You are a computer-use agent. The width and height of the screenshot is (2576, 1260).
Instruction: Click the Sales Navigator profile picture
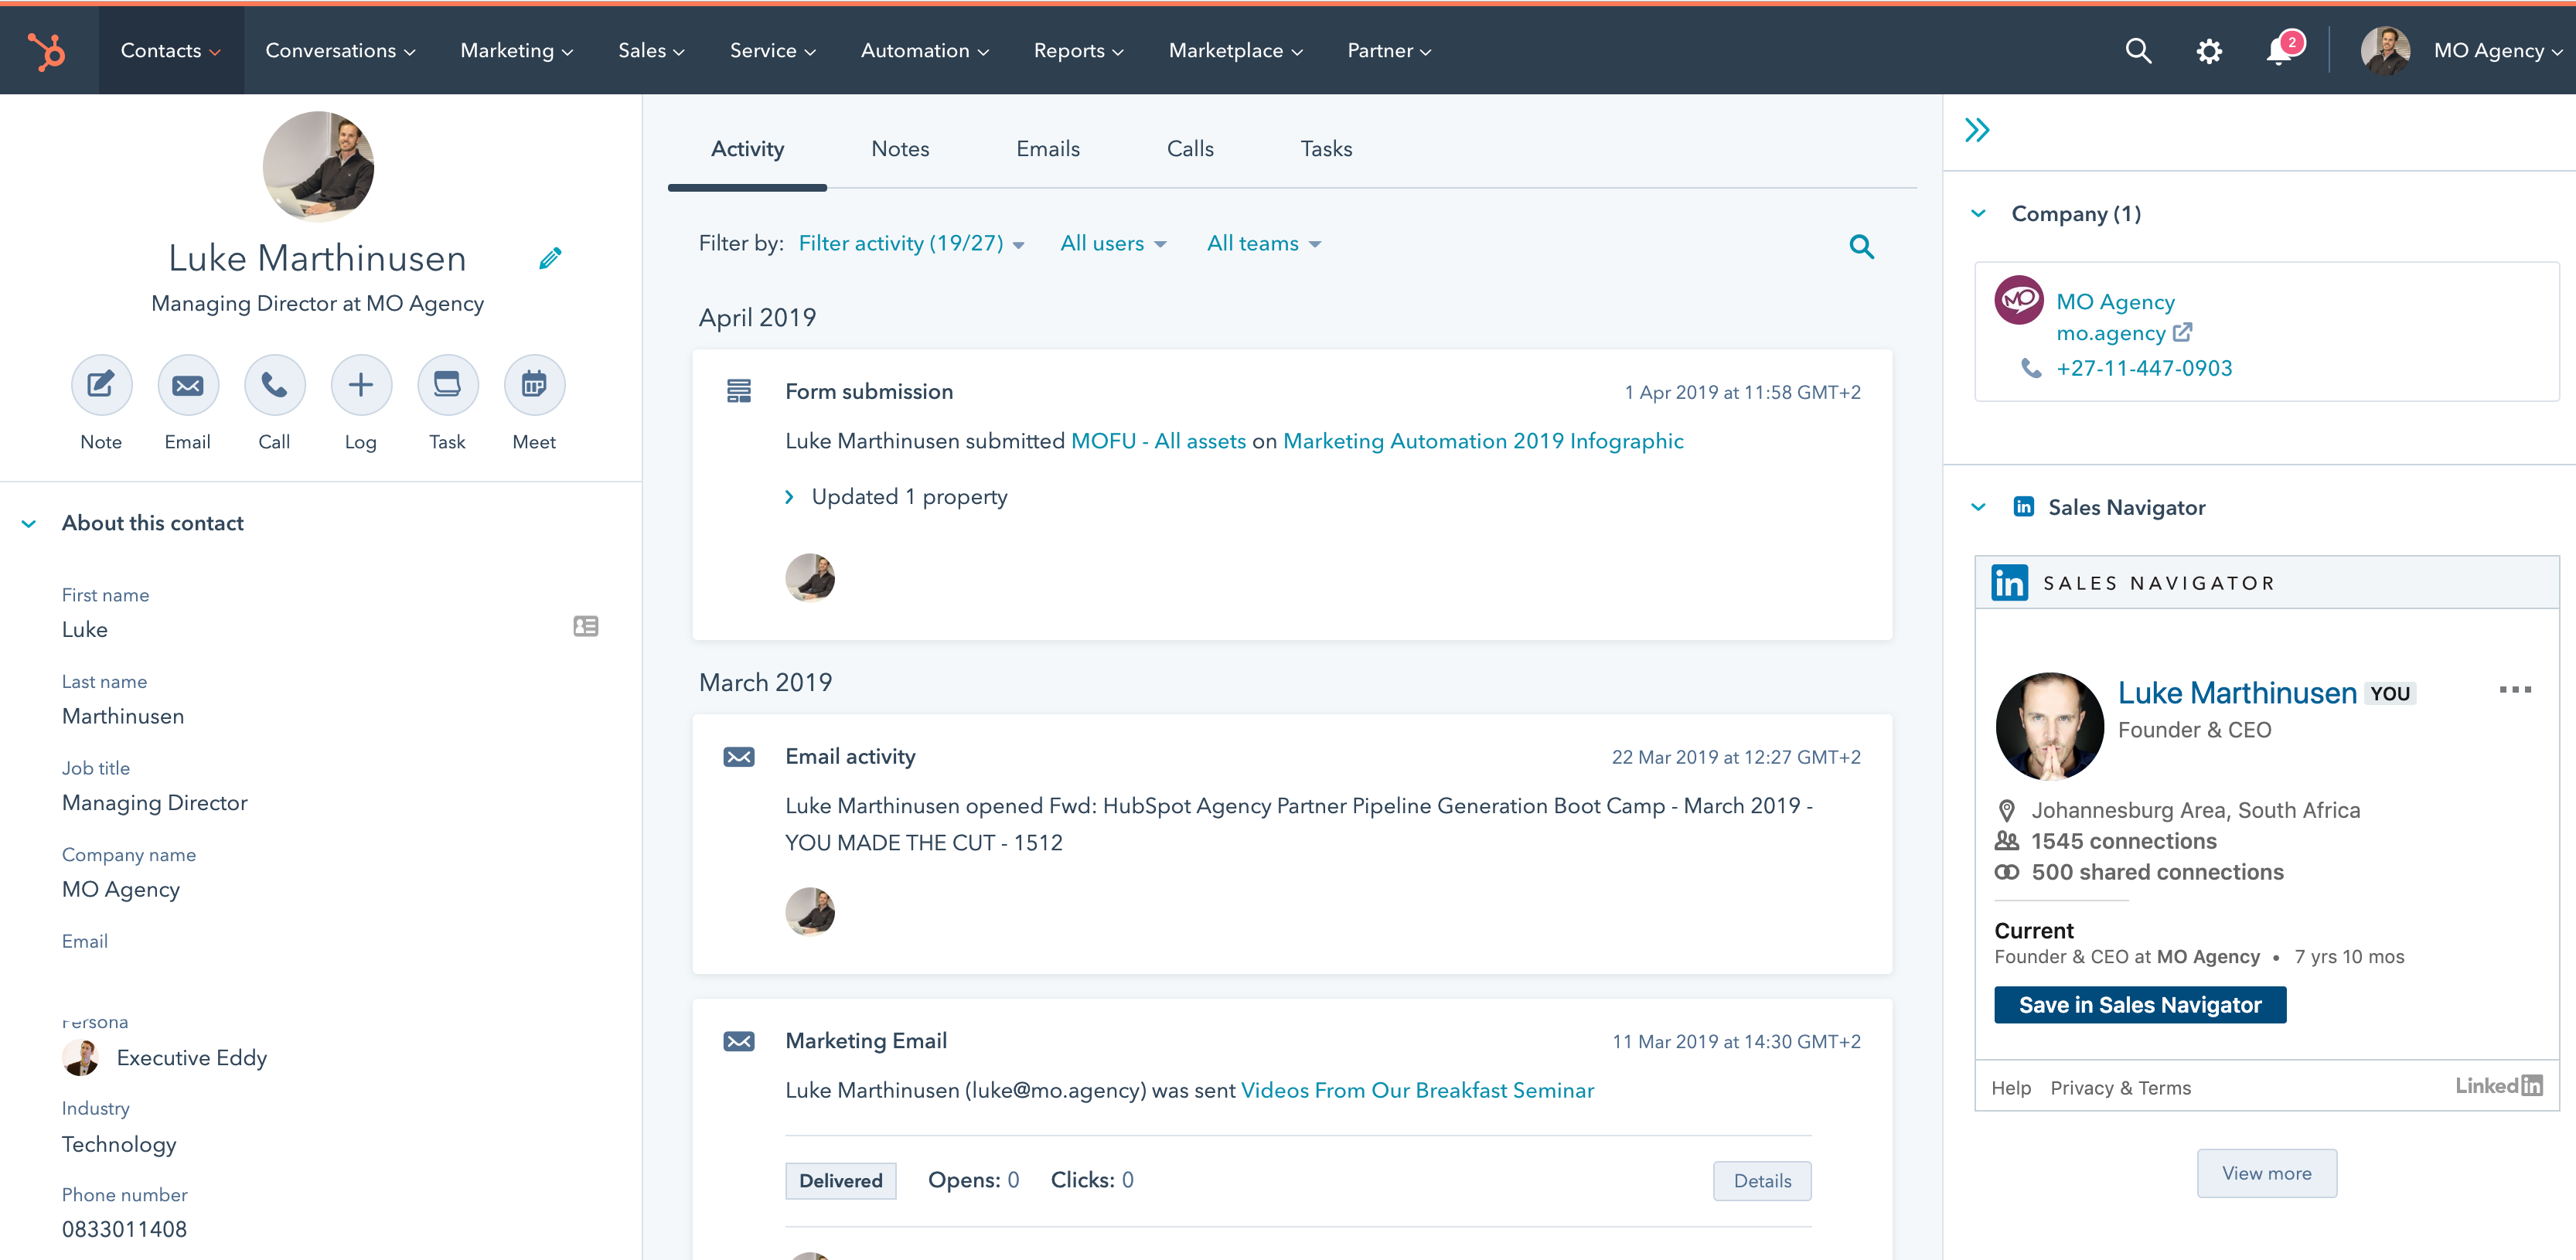[2049, 726]
